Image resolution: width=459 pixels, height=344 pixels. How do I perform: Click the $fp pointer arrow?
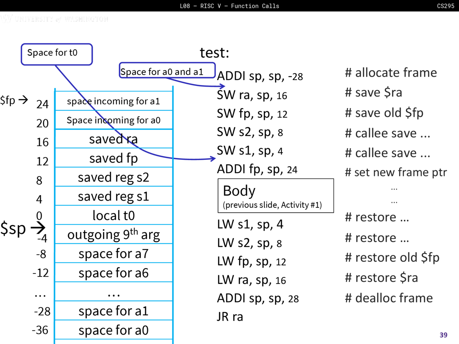(x=23, y=100)
